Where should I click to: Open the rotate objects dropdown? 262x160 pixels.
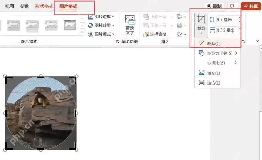click(x=181, y=34)
